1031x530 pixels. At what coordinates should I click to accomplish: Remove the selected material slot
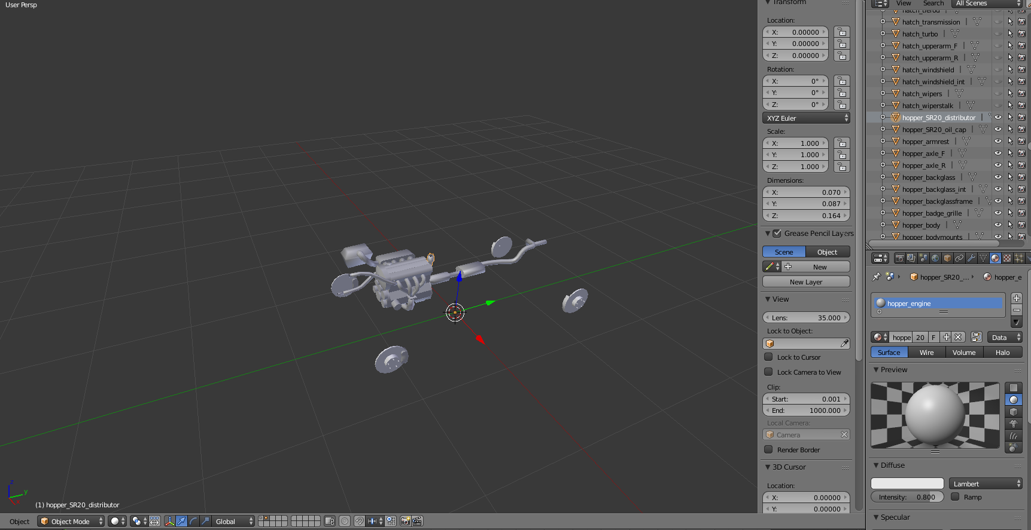point(1016,310)
